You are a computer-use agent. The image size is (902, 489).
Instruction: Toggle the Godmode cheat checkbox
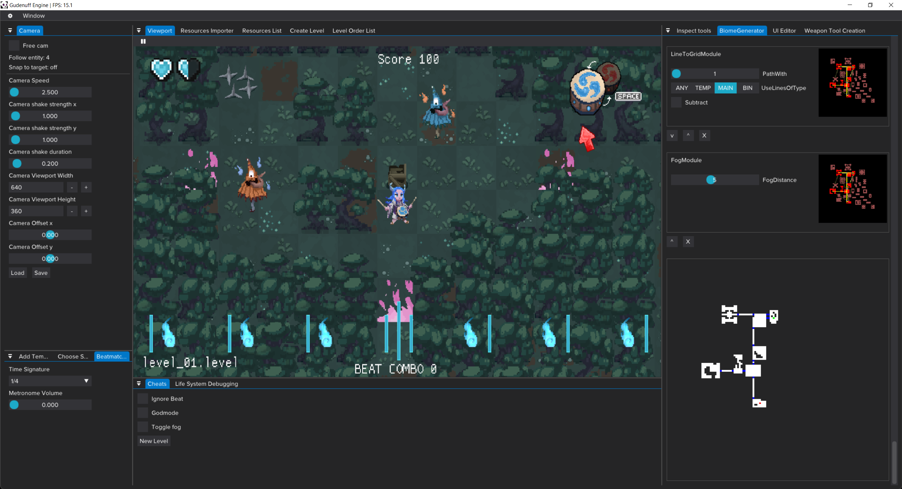tap(143, 413)
